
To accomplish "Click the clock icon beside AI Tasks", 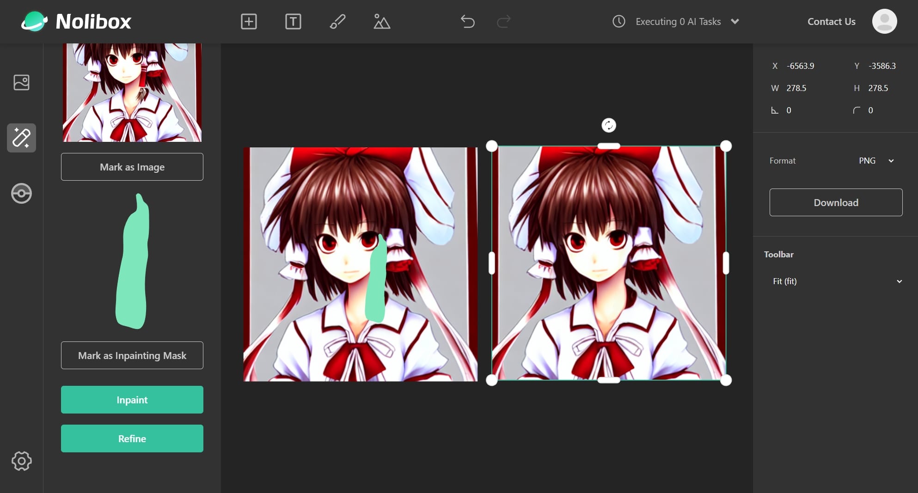I will (619, 21).
